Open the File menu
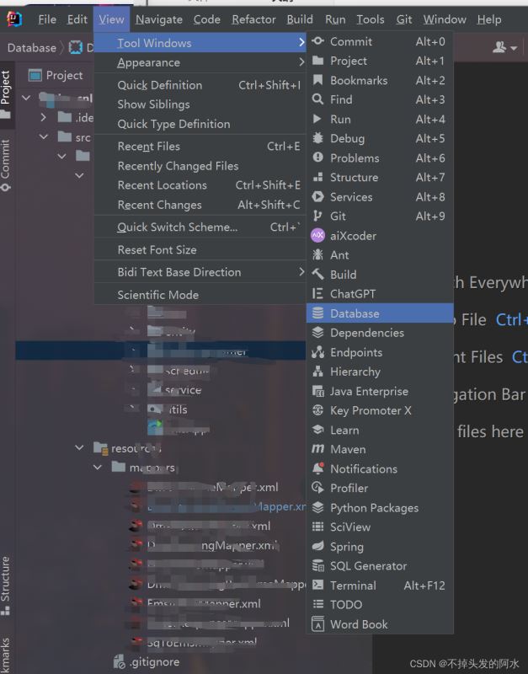Screen dimensions: 528x674 (x=47, y=19)
